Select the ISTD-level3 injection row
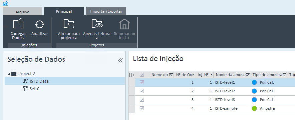This screenshot has height=120, width=295. point(215,100)
